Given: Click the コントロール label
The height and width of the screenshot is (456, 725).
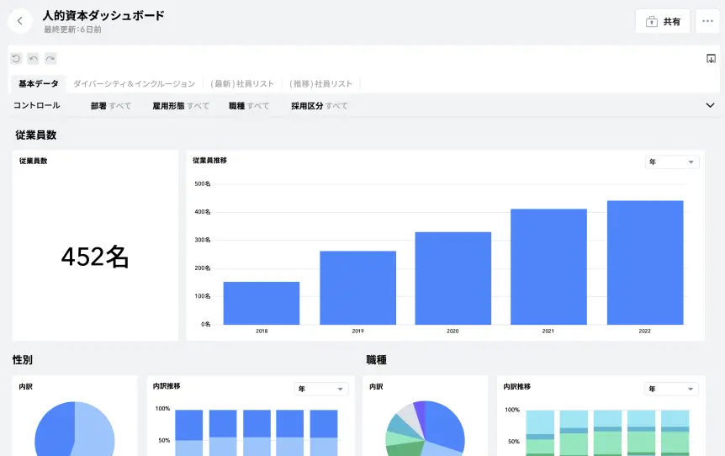Looking at the screenshot, I should click(x=36, y=105).
